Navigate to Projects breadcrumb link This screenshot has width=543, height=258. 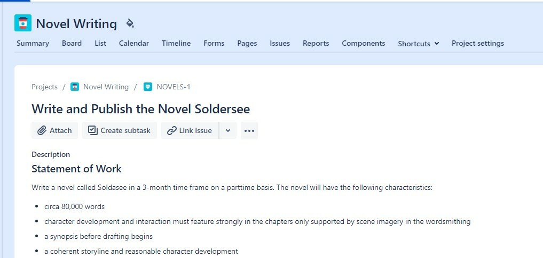tap(44, 87)
